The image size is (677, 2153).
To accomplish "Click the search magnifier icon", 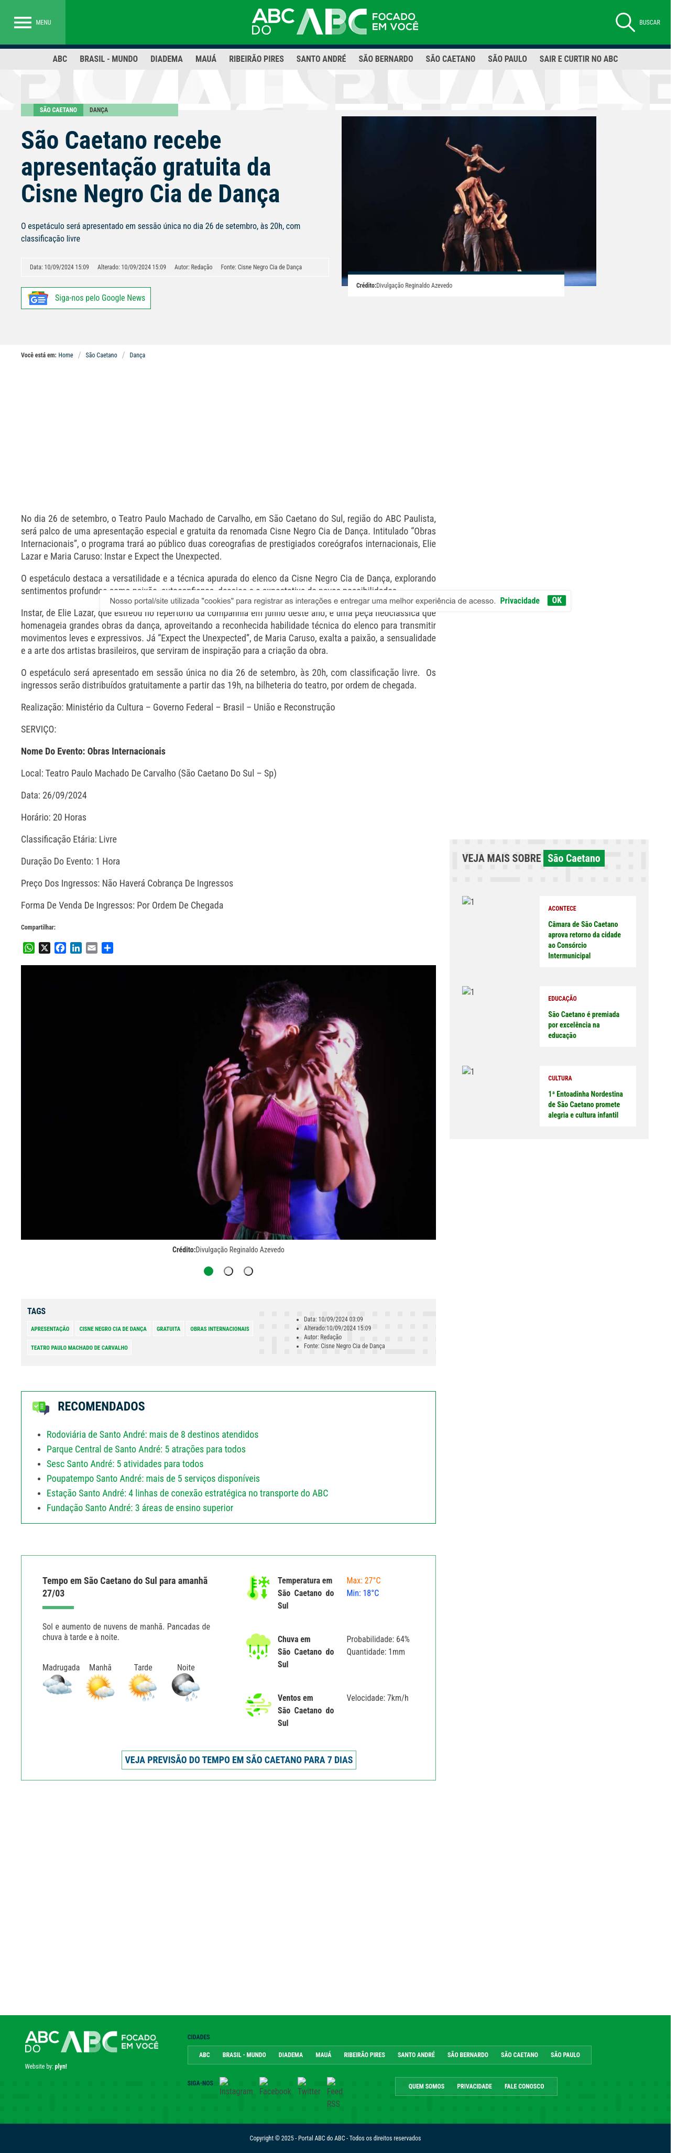I will [630, 23].
